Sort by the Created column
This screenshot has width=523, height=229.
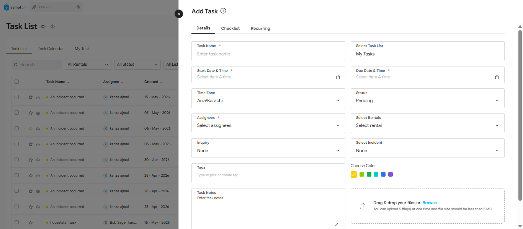tap(153, 82)
